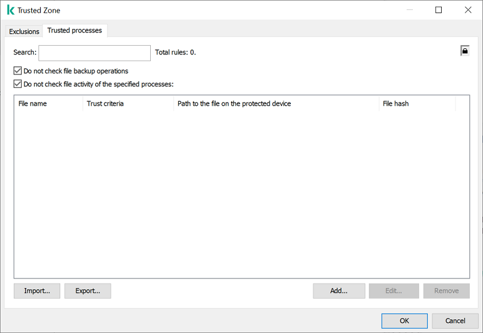Add a new trusted process
The height and width of the screenshot is (333, 483).
click(338, 290)
